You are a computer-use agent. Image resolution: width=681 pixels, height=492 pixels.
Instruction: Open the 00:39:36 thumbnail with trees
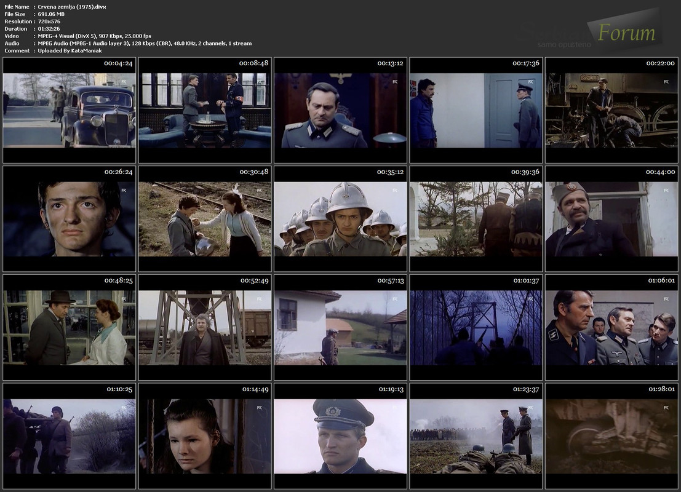point(476,218)
